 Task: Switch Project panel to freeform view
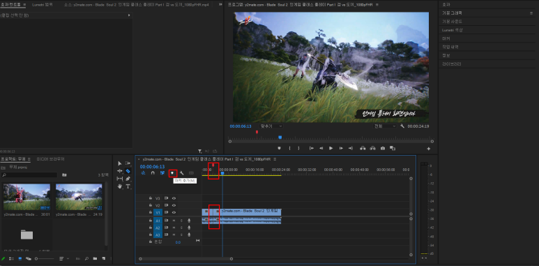point(28,258)
